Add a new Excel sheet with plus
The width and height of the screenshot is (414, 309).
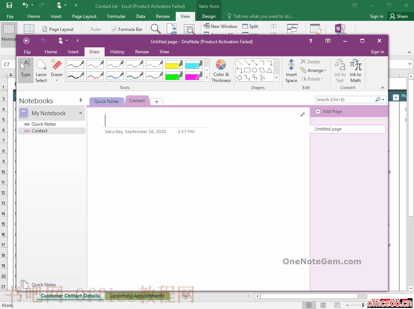coord(186,296)
